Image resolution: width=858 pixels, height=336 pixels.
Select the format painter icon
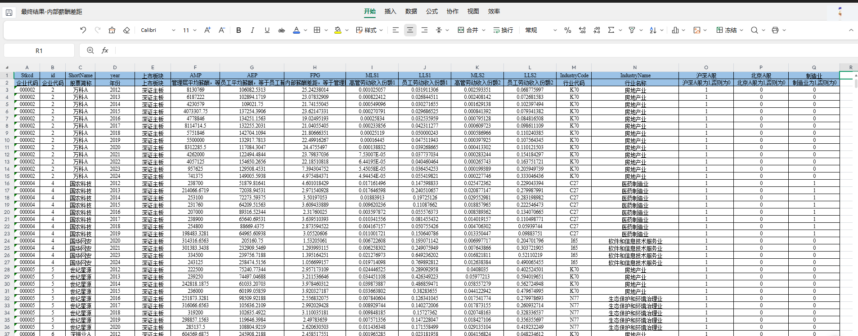point(112,30)
